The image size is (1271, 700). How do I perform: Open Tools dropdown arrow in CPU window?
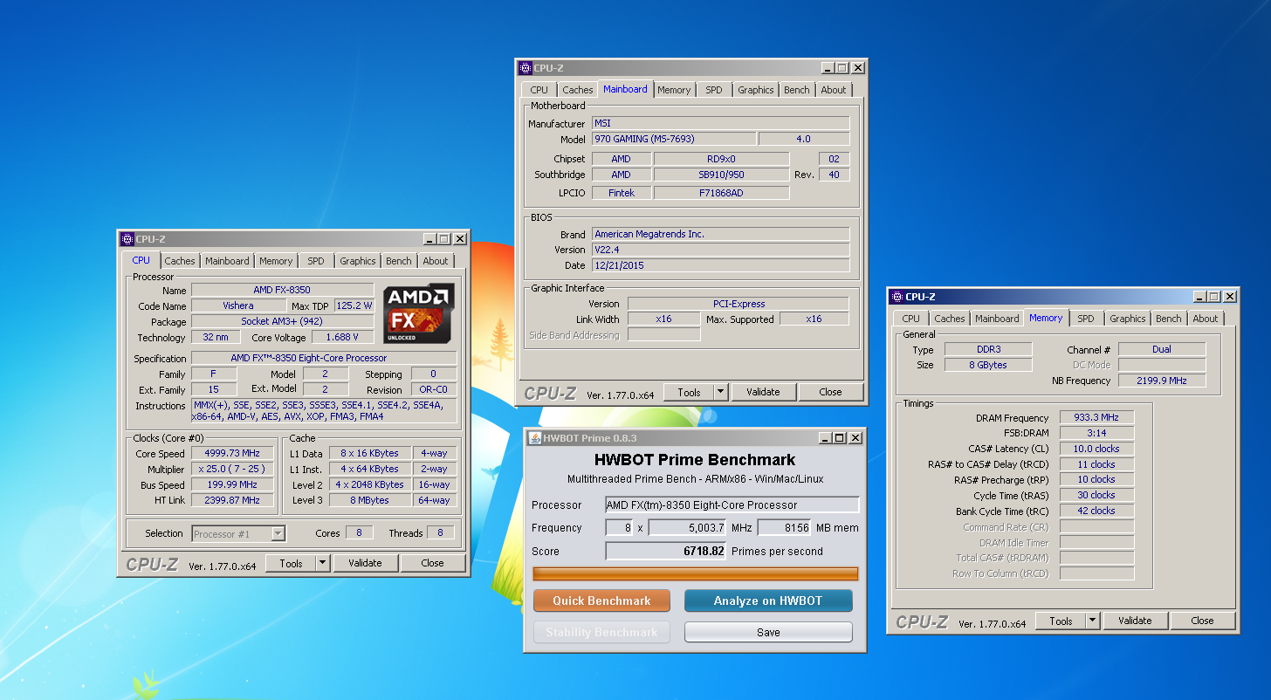(322, 563)
